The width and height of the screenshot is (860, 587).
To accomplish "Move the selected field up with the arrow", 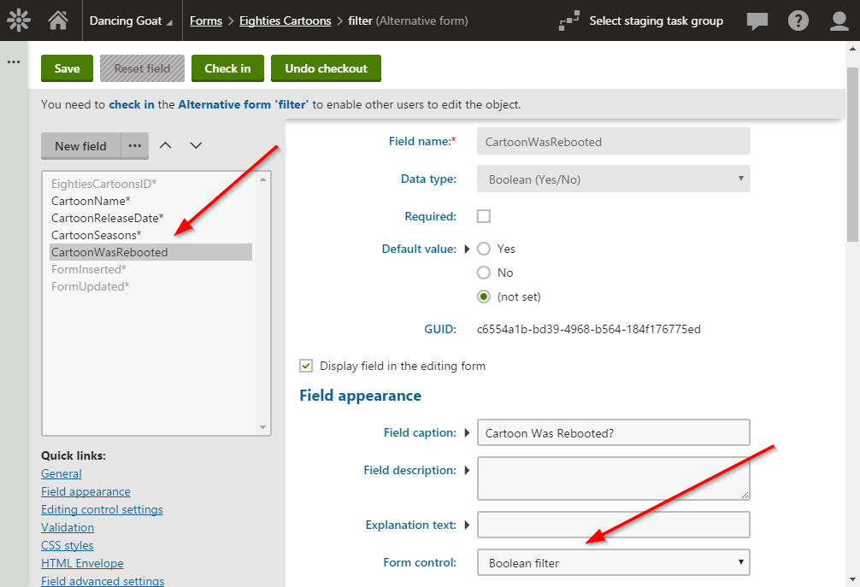I will click(x=166, y=145).
